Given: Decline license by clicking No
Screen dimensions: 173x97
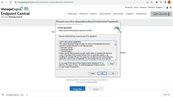Looking at the screenshot, I should point(113,73).
